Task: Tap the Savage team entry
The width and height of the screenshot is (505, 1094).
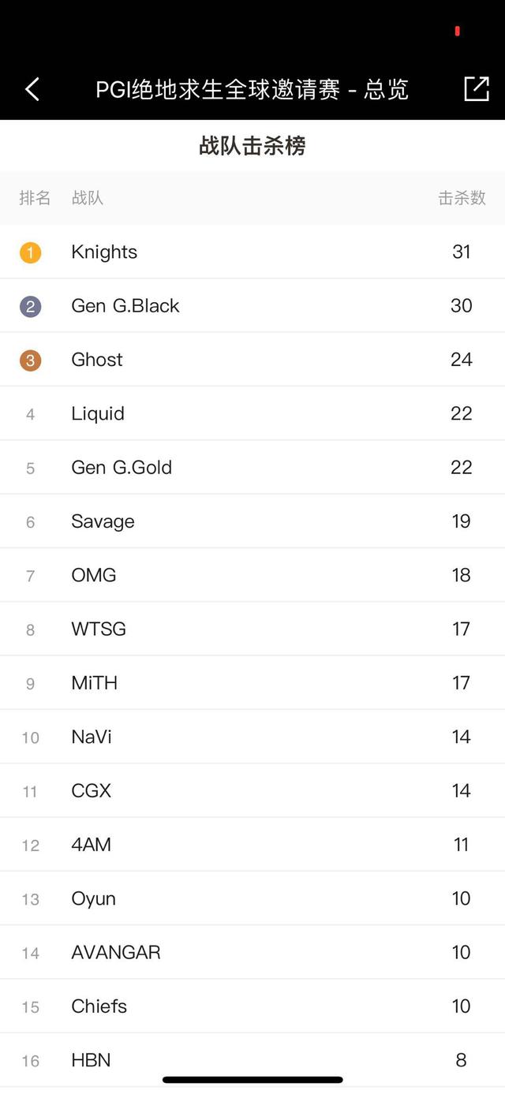Action: tap(103, 521)
